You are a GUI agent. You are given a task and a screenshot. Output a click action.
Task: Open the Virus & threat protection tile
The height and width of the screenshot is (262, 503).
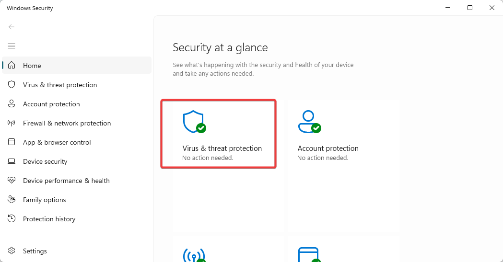(219, 134)
